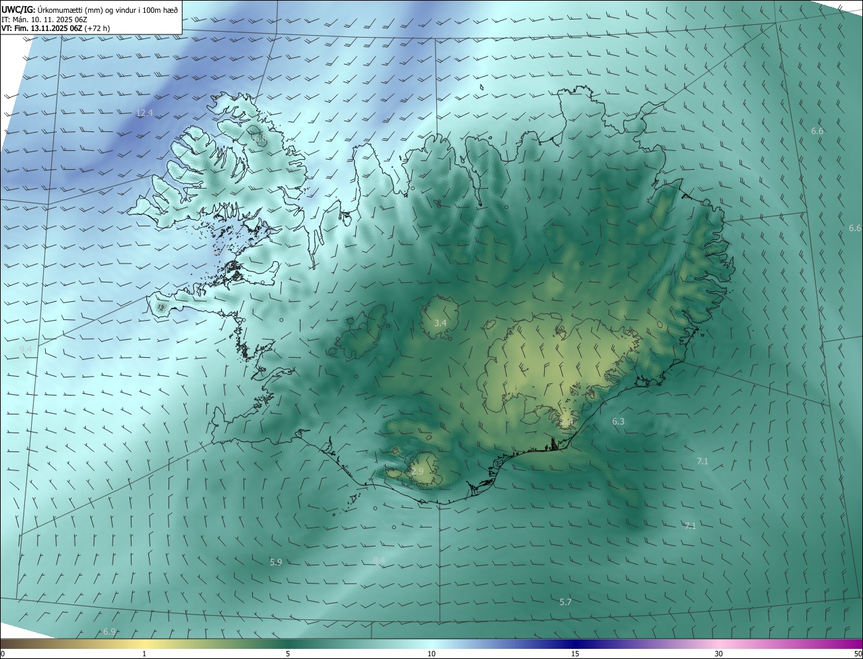Click the "UWC/IG: Úrkomumætti (mm)" title line
Screen dimensions: 863x659
click(x=90, y=9)
